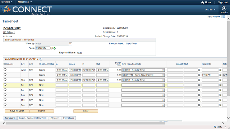Go to Previous Week
Viewport: 230px width, 129px height.
coord(116,44)
